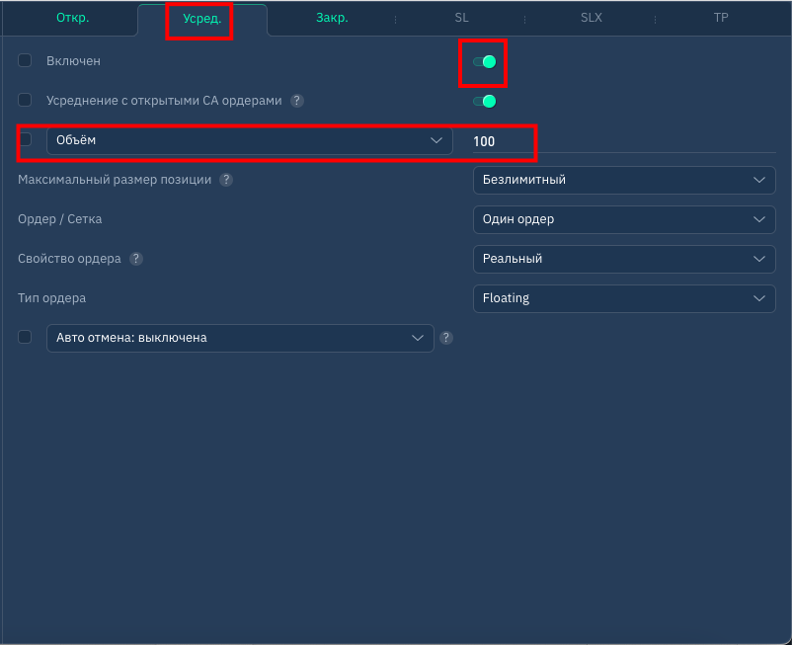Click the Включен label text
Image resolution: width=792 pixels, height=645 pixels.
(73, 61)
